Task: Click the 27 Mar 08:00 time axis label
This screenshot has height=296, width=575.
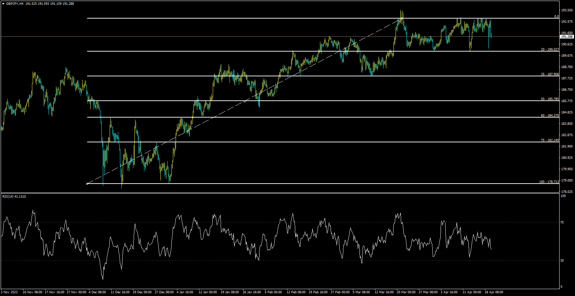Action: [x=428, y=292]
